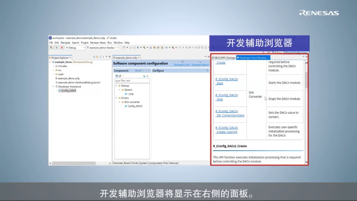357x201 pixels.
Task: Switch to the Clocks tab
Action: click(x=135, y=163)
